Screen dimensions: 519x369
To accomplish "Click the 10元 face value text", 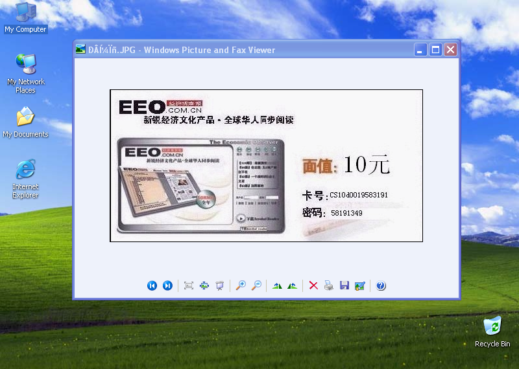I will (367, 164).
